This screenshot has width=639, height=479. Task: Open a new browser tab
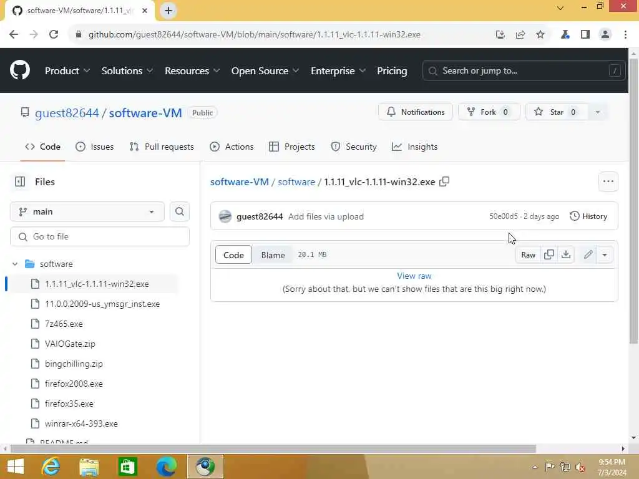click(168, 11)
